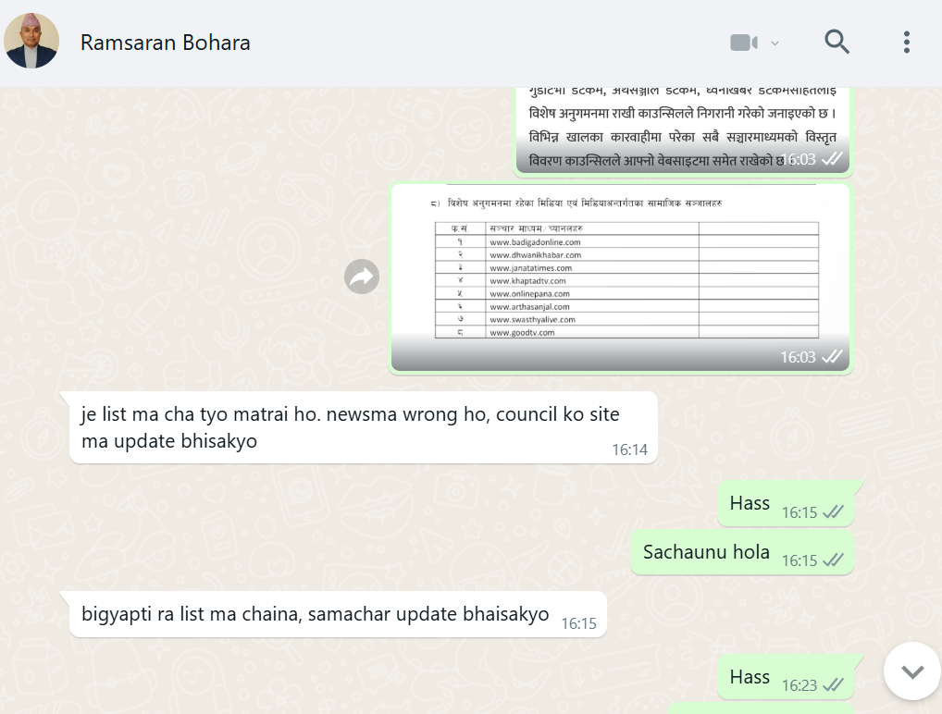This screenshot has height=714, width=942.
Task: Click double-check ticks on 16:23 'Hass' message
Action: click(833, 685)
